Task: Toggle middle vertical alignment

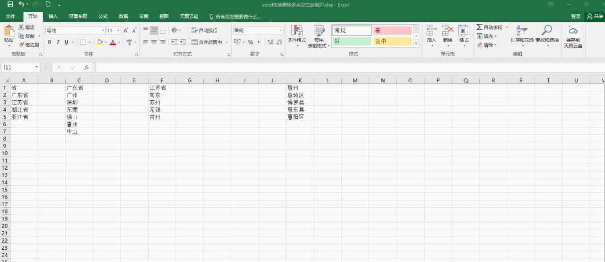Action: [x=154, y=30]
